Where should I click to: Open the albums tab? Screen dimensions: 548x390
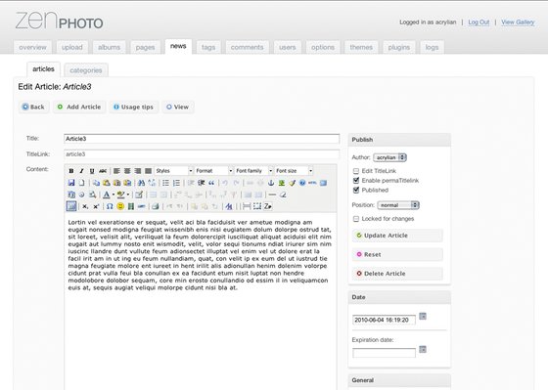[109, 47]
